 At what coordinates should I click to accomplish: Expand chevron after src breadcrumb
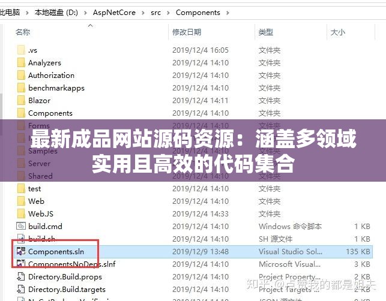click(x=168, y=13)
